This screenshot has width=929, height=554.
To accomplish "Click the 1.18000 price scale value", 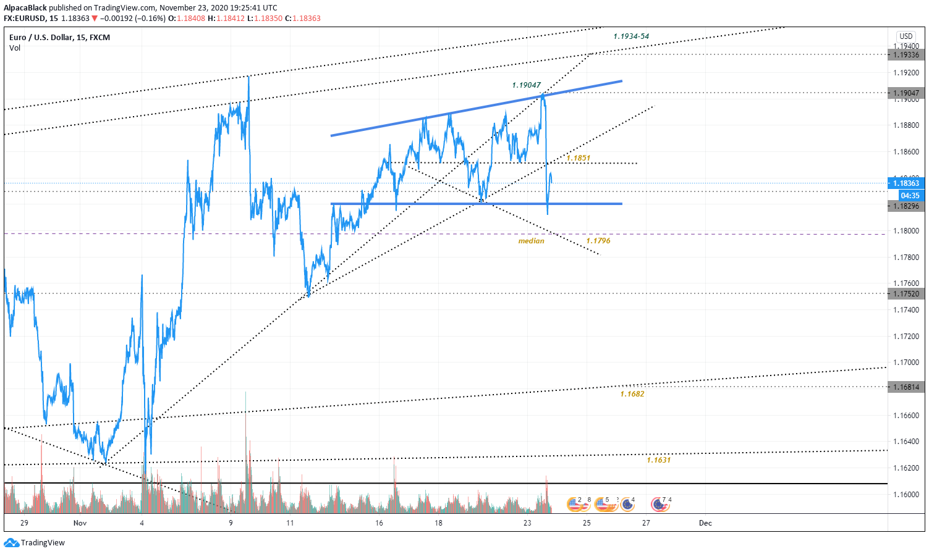I will pyautogui.click(x=906, y=231).
